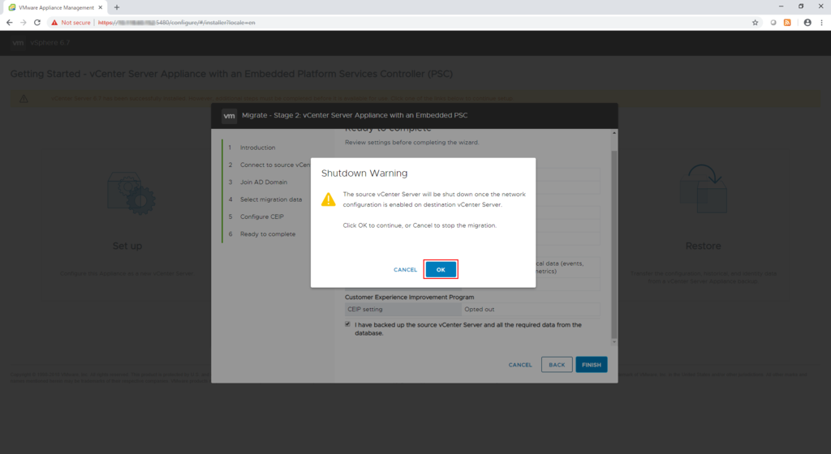Click the Shutdown Warning title
831x454 pixels.
click(x=364, y=173)
